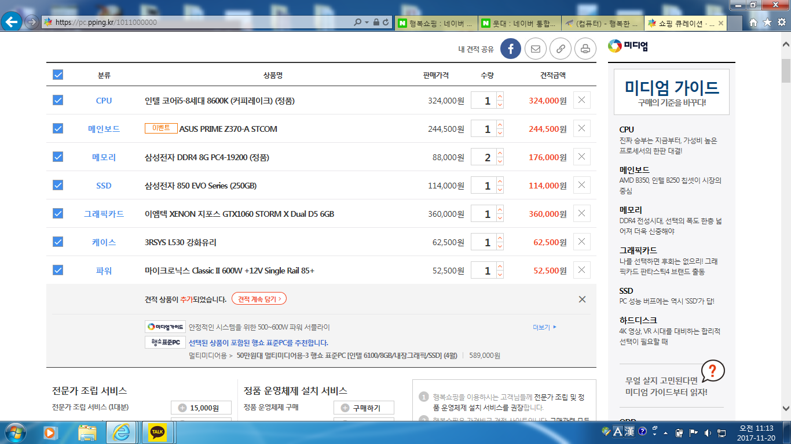Show hidden tray icons arrow
This screenshot has width=791, height=444.
[664, 432]
